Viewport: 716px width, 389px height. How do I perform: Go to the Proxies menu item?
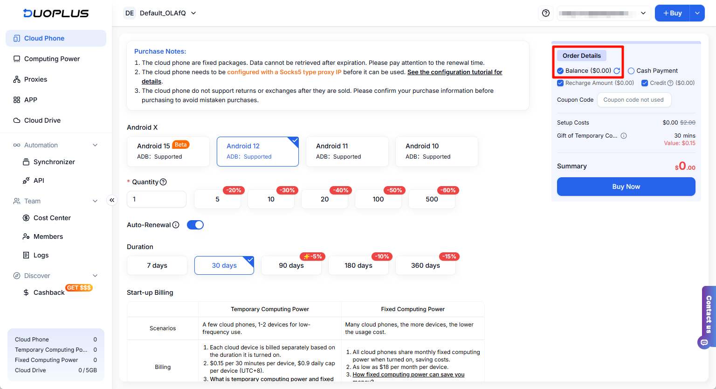tap(35, 79)
